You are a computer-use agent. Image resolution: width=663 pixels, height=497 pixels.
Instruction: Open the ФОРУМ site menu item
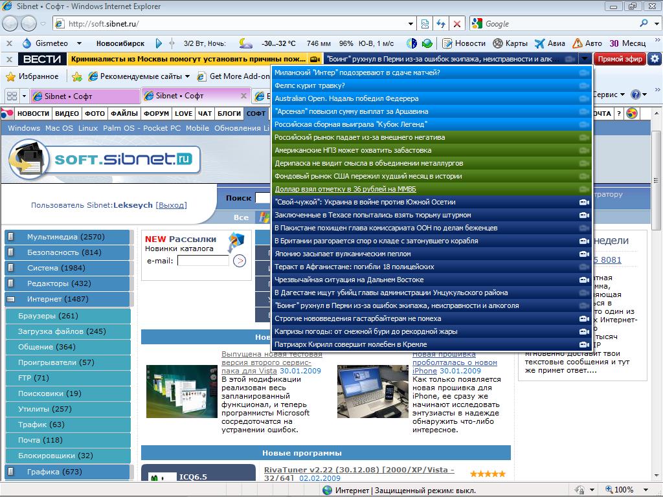[156, 113]
